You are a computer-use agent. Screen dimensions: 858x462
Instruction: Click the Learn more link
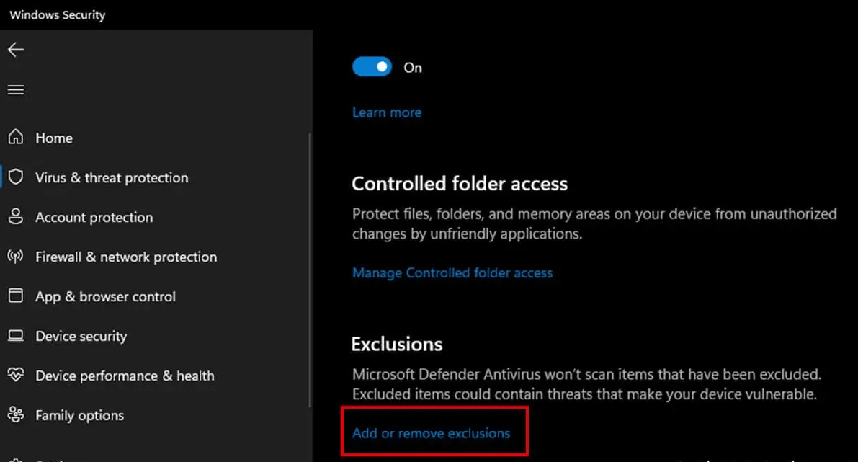click(x=387, y=112)
